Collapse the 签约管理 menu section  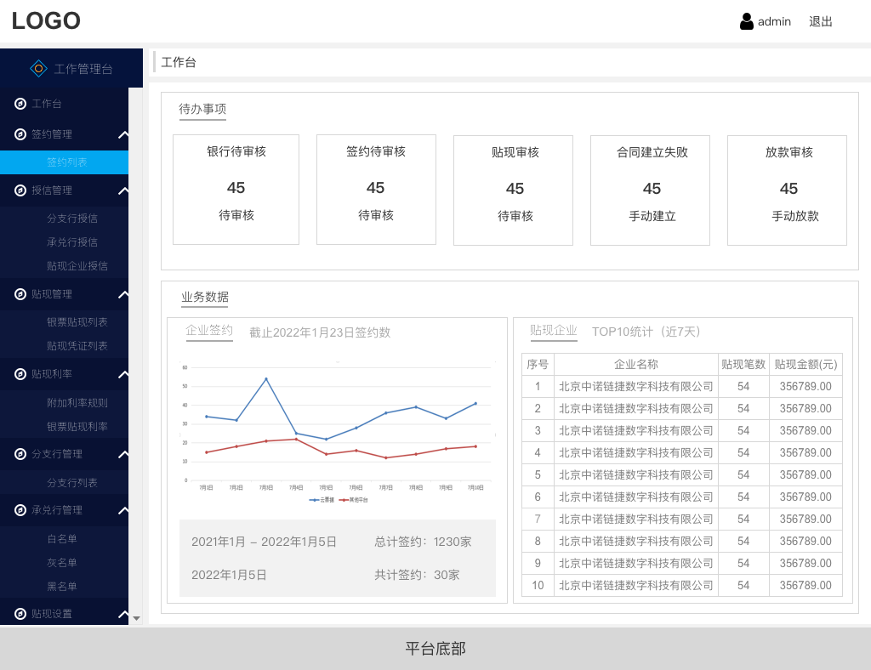[123, 134]
